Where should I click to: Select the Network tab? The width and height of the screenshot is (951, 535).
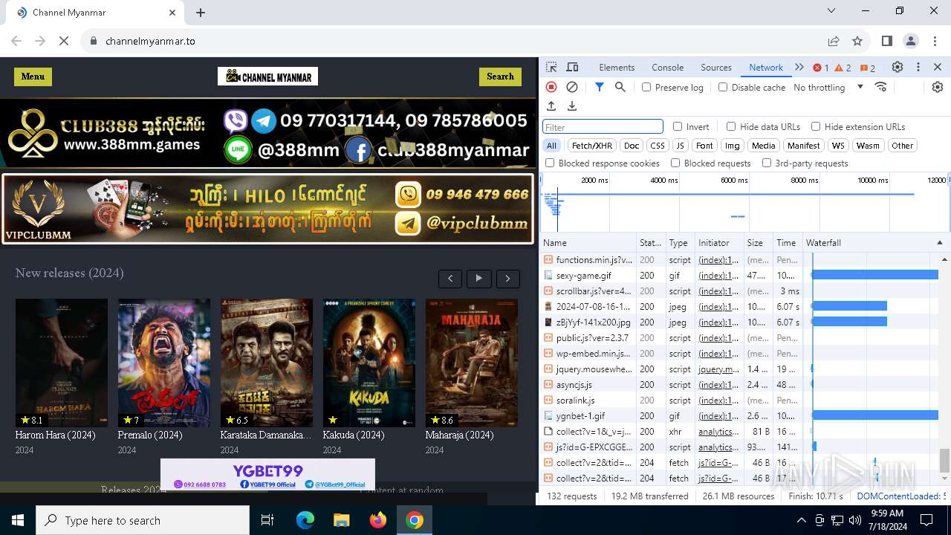pos(766,67)
